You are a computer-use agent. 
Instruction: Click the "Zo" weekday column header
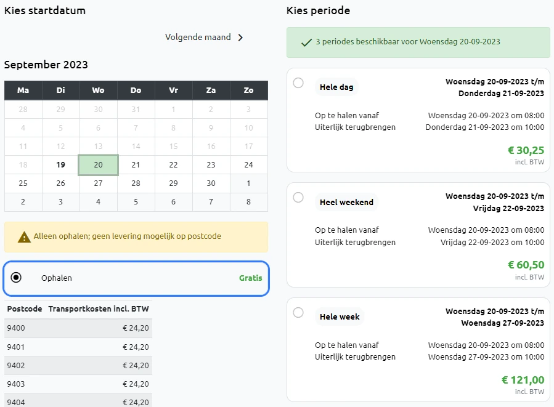click(x=248, y=90)
